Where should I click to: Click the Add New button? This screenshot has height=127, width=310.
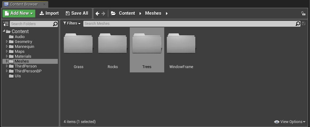pos(19,13)
